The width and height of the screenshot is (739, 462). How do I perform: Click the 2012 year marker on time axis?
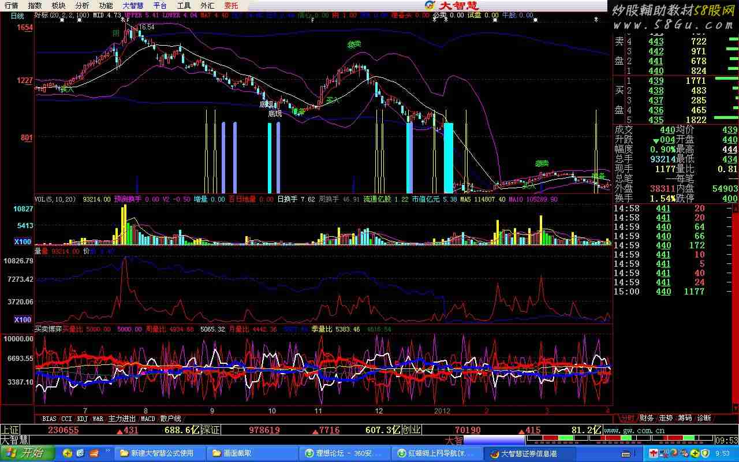click(x=442, y=411)
